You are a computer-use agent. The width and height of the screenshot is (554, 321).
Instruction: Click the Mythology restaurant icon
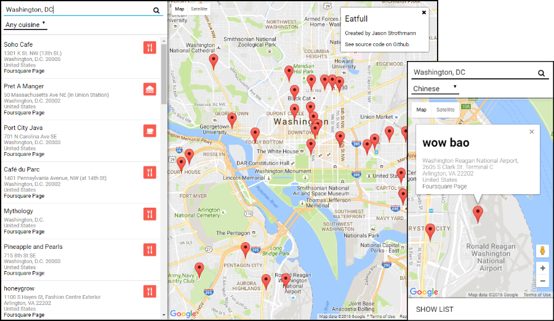150,214
